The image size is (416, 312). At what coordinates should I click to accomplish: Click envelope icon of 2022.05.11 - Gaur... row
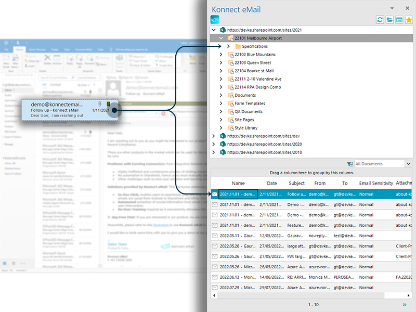(x=215, y=236)
